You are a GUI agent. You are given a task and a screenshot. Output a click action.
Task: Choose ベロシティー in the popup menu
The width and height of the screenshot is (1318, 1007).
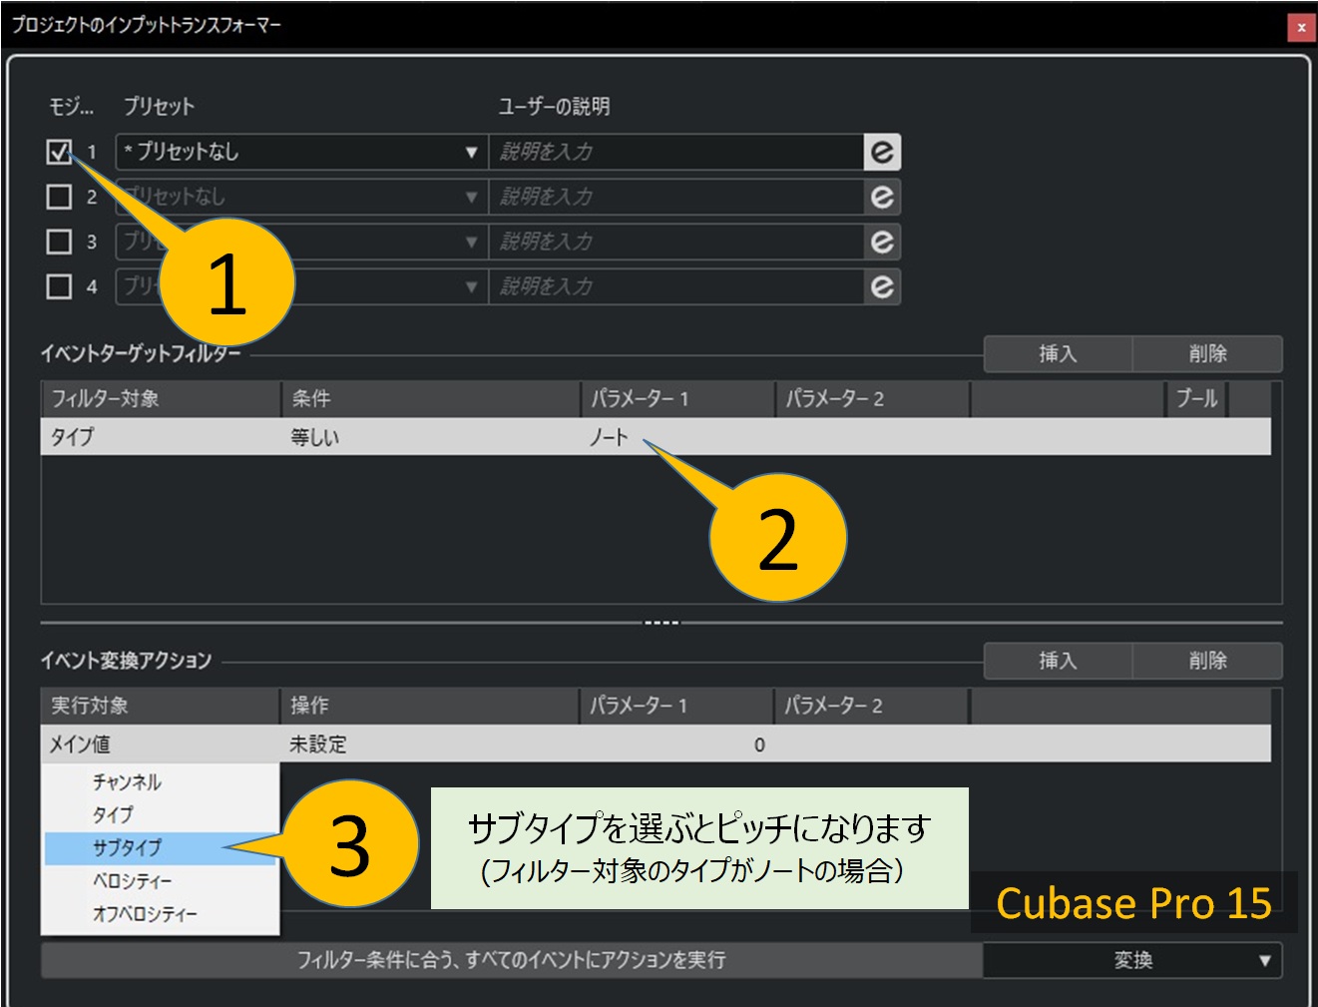(x=132, y=881)
